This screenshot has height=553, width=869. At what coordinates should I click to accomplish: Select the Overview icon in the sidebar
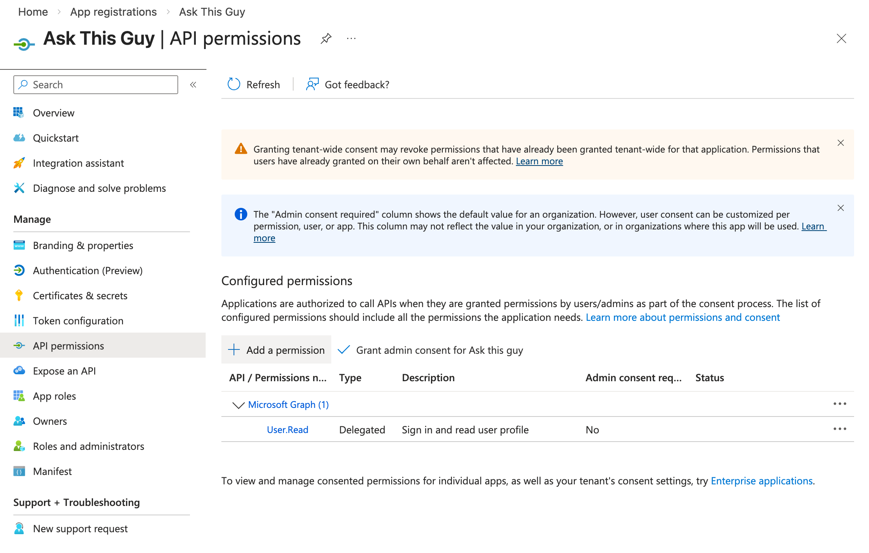click(18, 113)
